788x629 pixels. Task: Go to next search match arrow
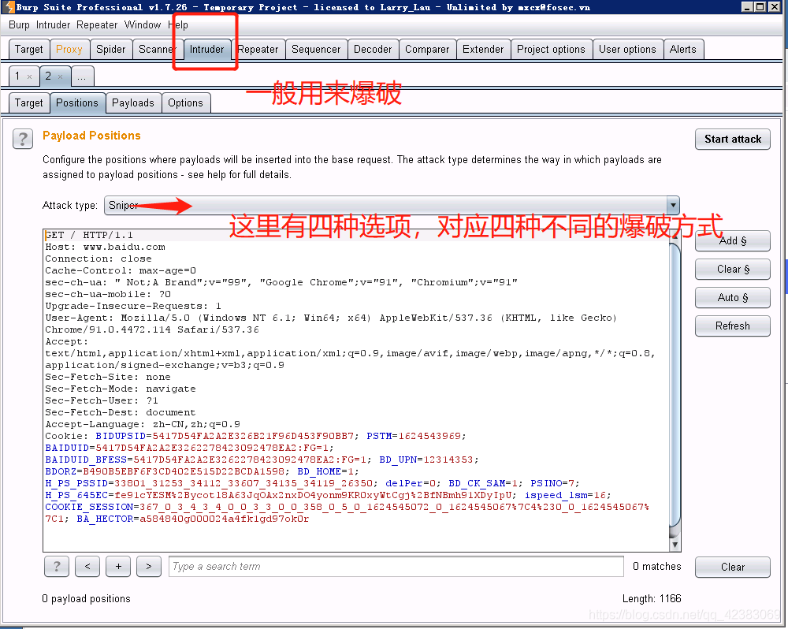coord(149,566)
